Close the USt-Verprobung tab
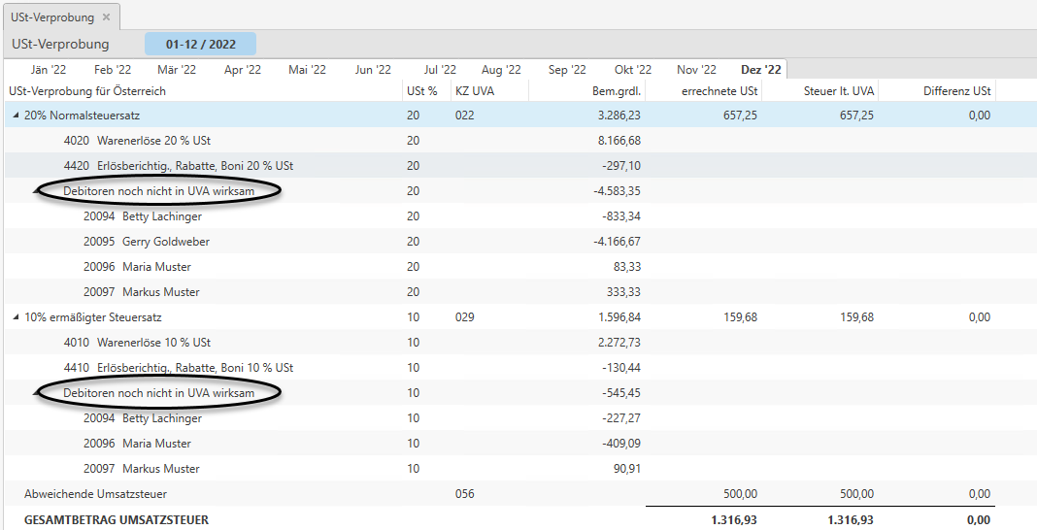Screen dimensions: 1037x530 coord(106,17)
